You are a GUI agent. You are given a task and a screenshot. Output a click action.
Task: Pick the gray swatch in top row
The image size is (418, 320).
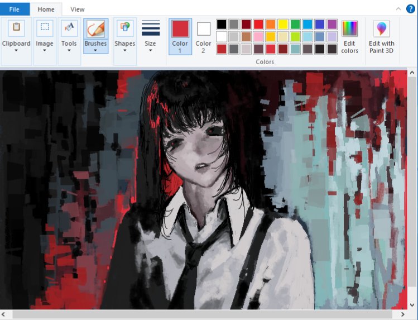(234, 24)
